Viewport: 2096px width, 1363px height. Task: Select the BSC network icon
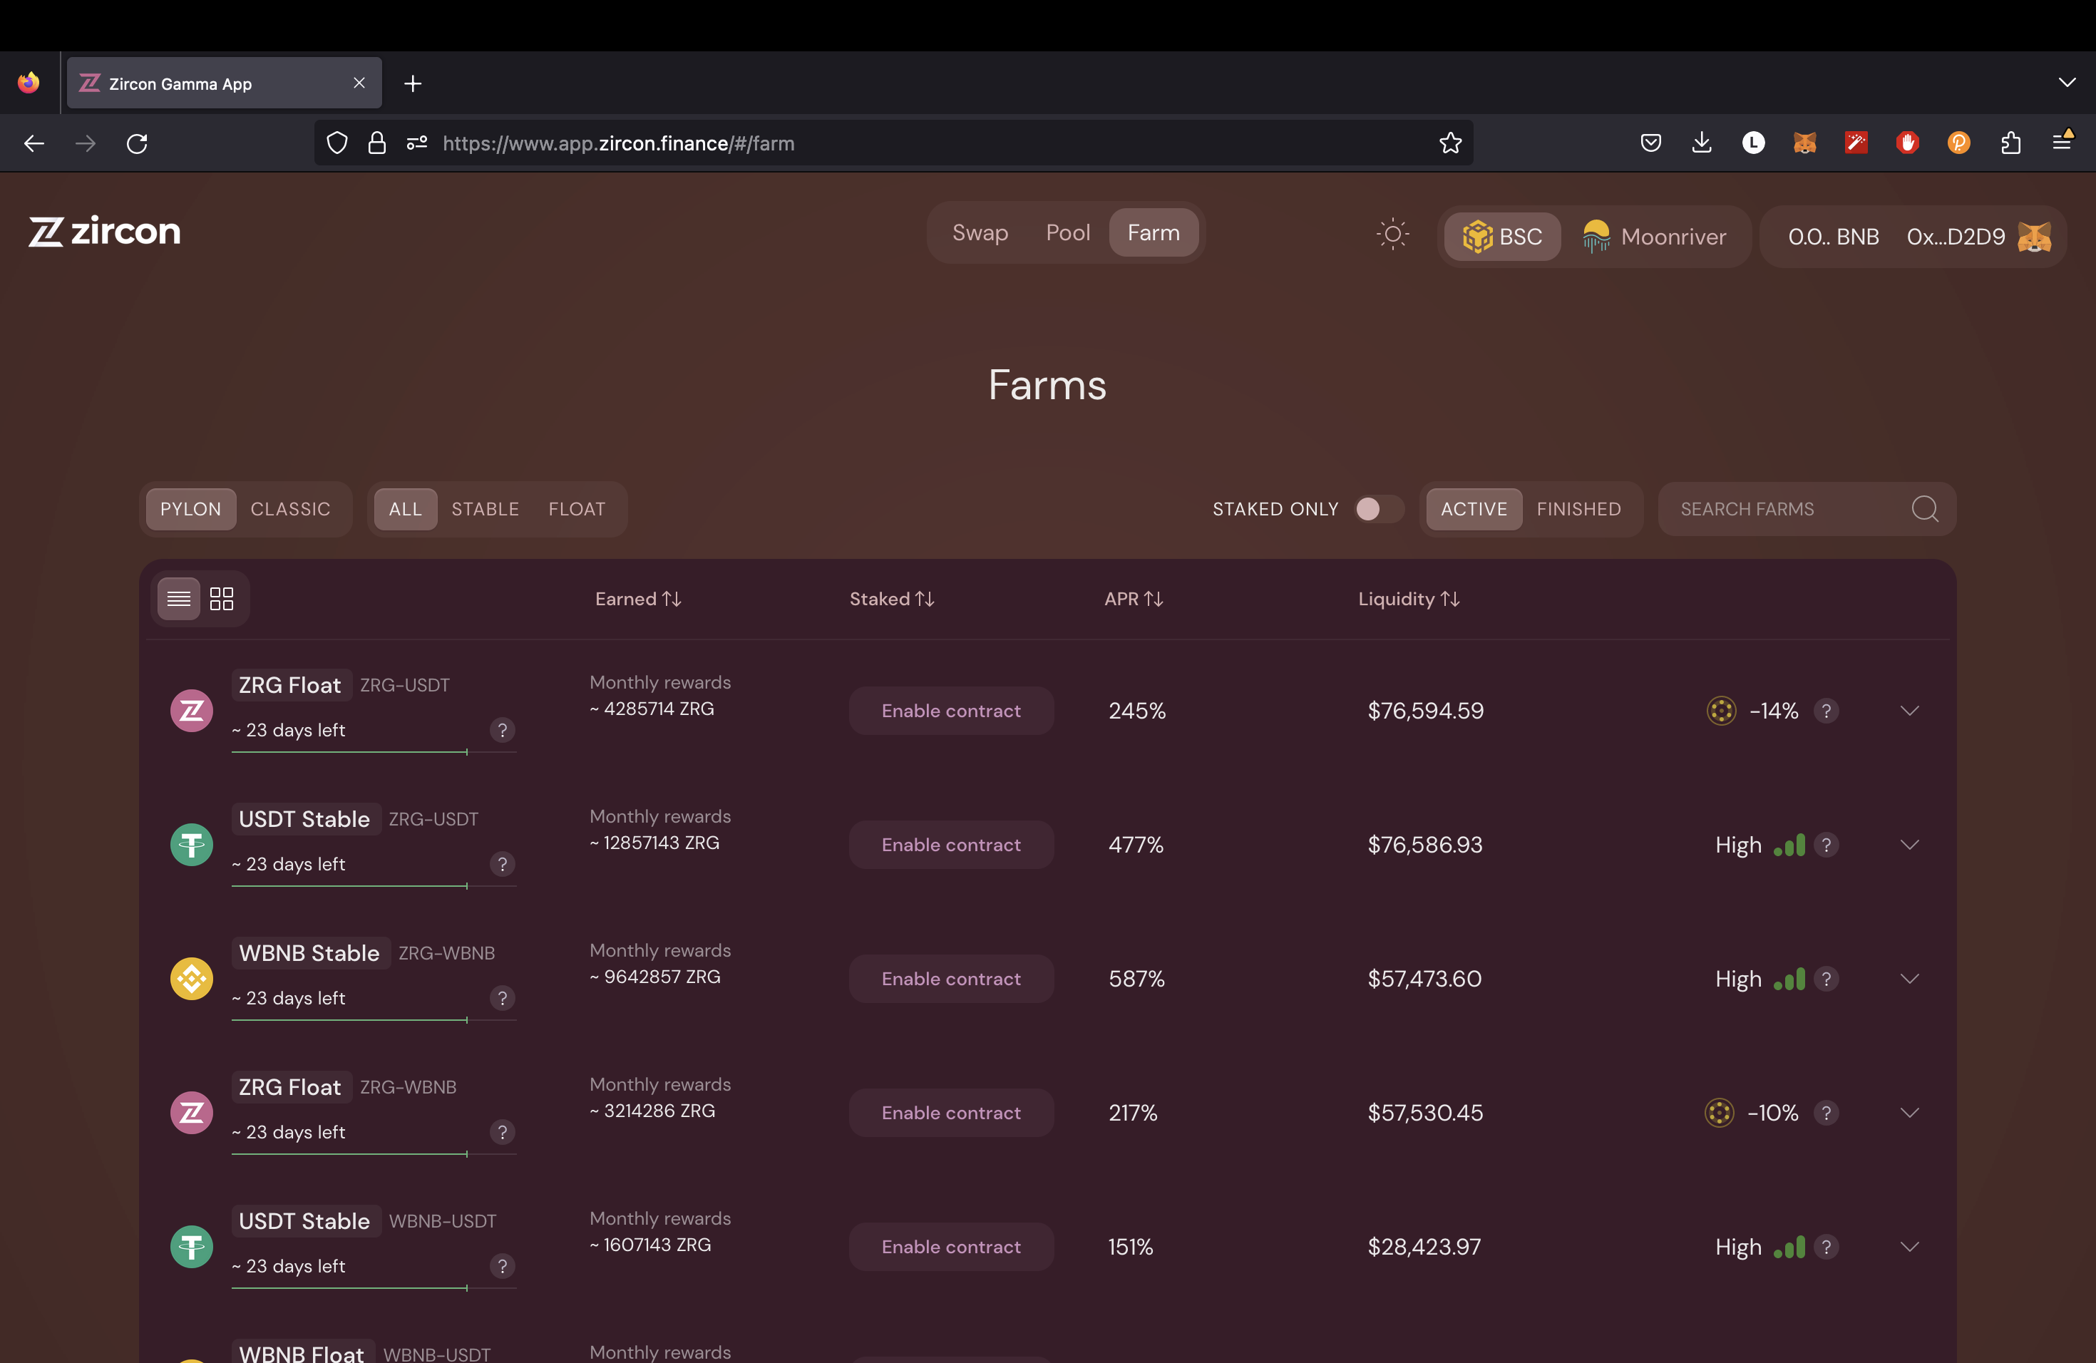pos(1476,235)
